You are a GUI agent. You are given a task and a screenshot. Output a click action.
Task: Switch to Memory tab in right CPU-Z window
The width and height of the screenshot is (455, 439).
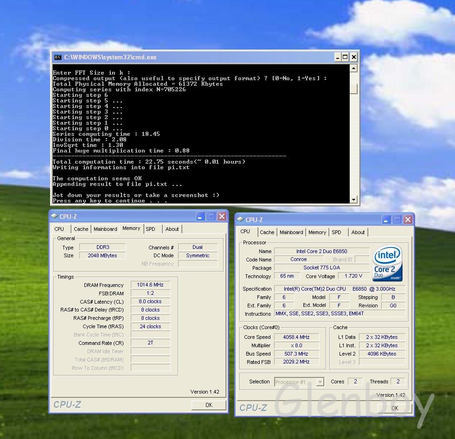pyautogui.click(x=317, y=232)
